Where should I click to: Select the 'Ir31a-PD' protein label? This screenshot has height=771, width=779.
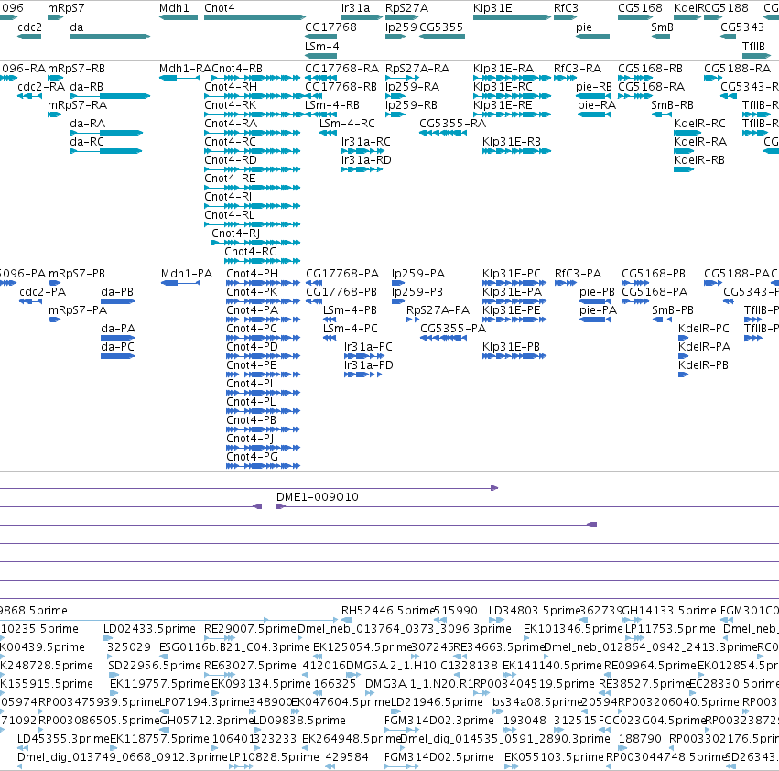[x=369, y=364]
